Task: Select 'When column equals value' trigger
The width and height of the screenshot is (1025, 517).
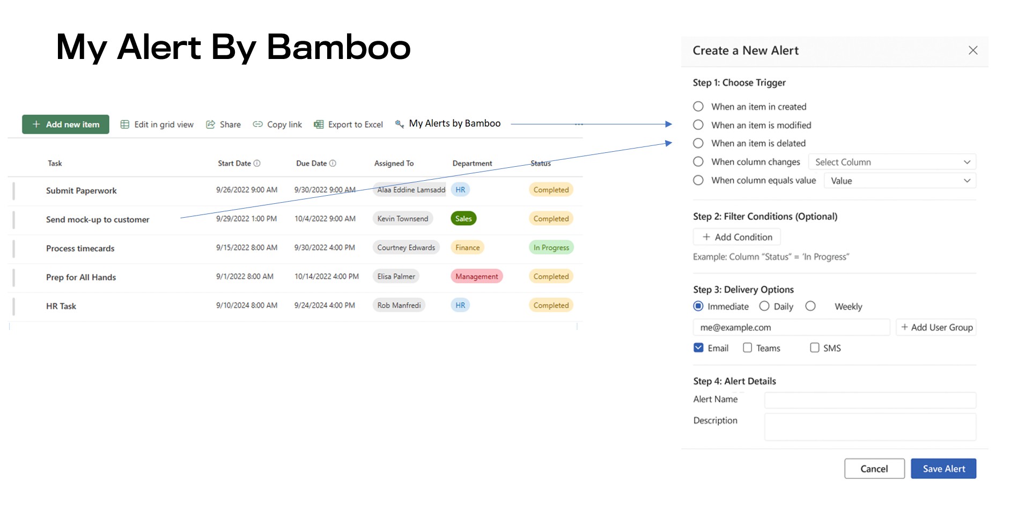Action: (698, 180)
